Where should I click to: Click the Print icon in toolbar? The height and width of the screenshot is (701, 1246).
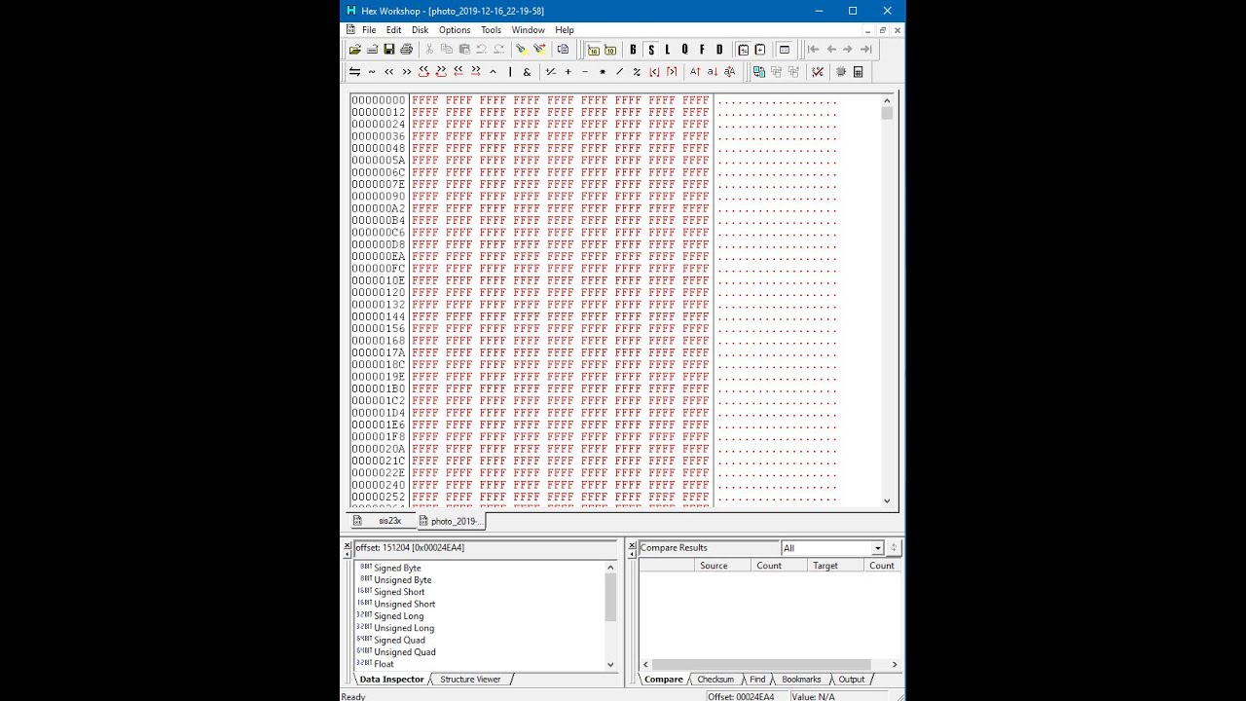pos(407,50)
